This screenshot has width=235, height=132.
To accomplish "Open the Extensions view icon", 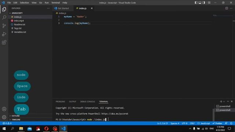I will [x=4, y=43].
